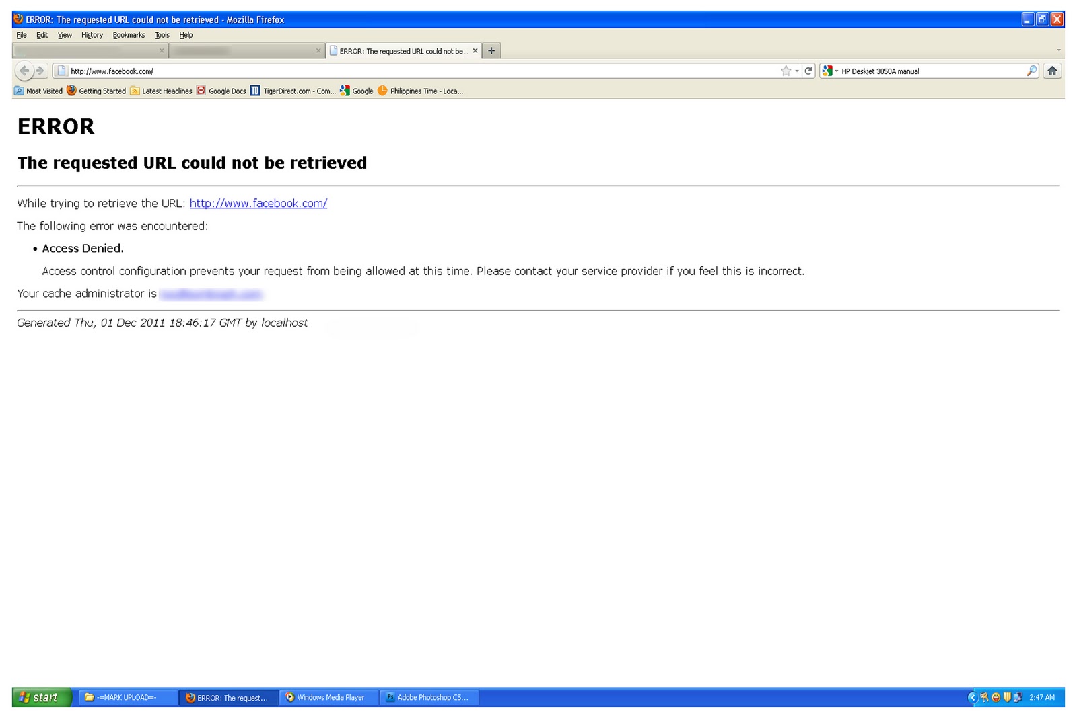Viewport: 1077px width, 718px height.
Task: Close the first blurred tab
Action: click(x=162, y=50)
